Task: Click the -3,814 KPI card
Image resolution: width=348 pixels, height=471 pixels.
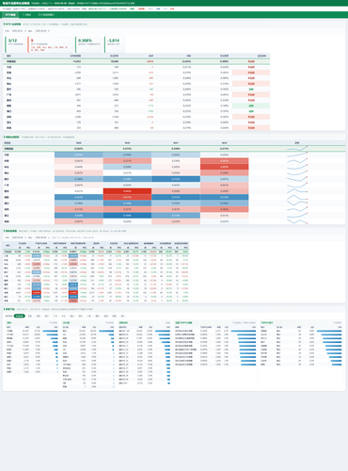Action: coord(114,44)
